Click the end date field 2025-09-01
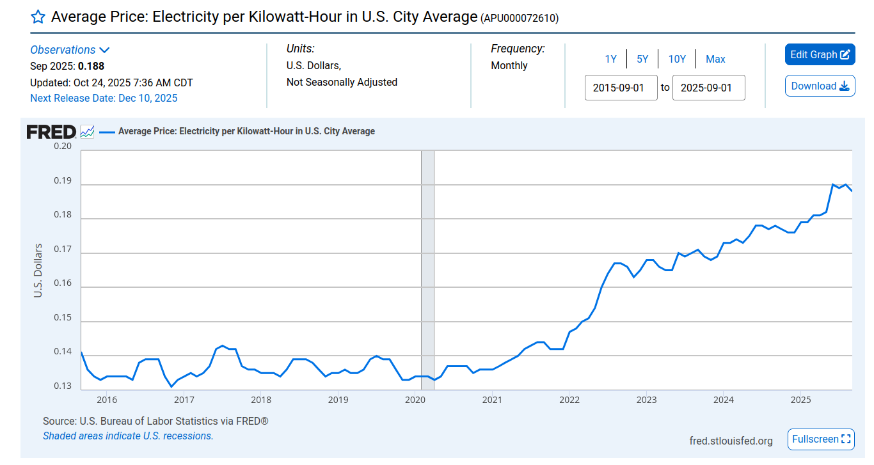The height and width of the screenshot is (465, 874). [709, 88]
